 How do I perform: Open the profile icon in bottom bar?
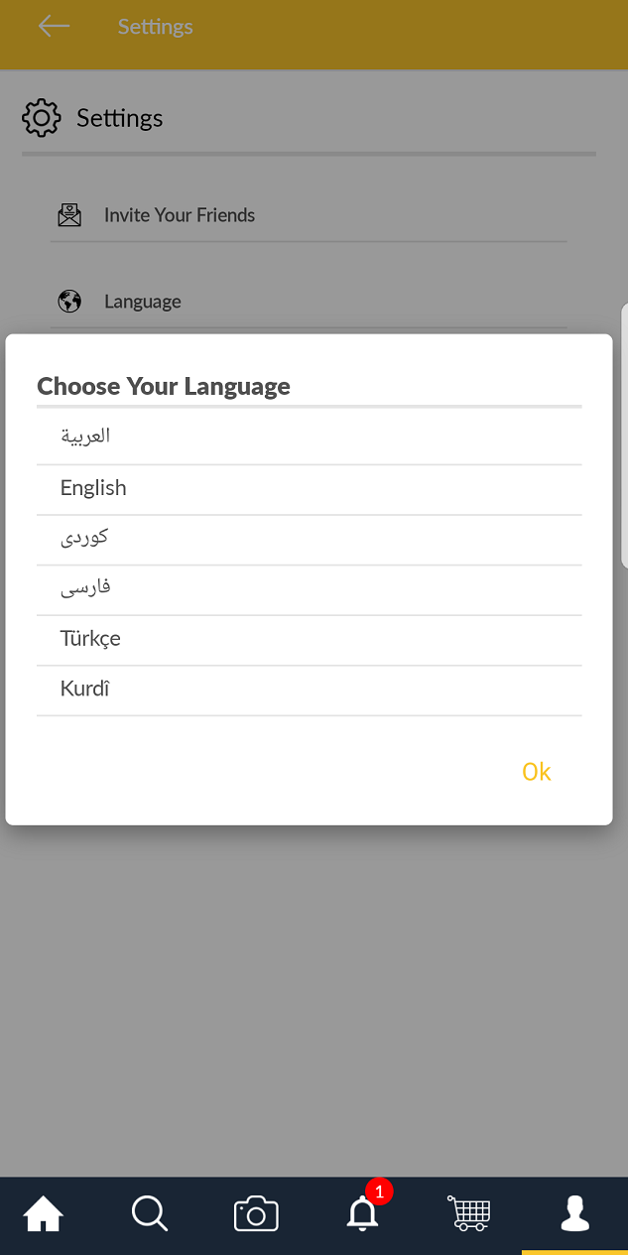click(x=574, y=1213)
